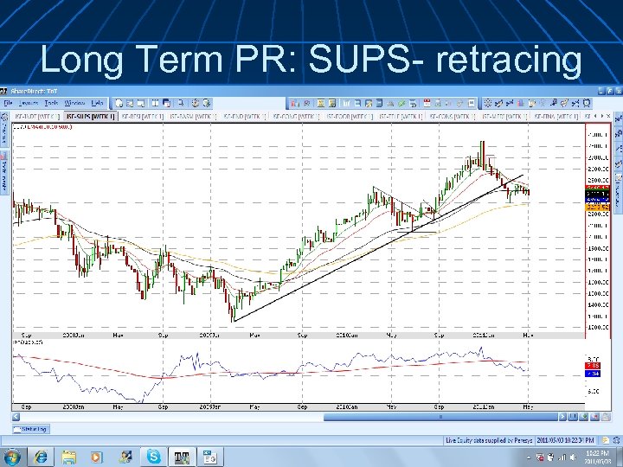The height and width of the screenshot is (467, 623).
Task: Switch to the JSE-RESI weekly chart tab
Action: pos(142,117)
